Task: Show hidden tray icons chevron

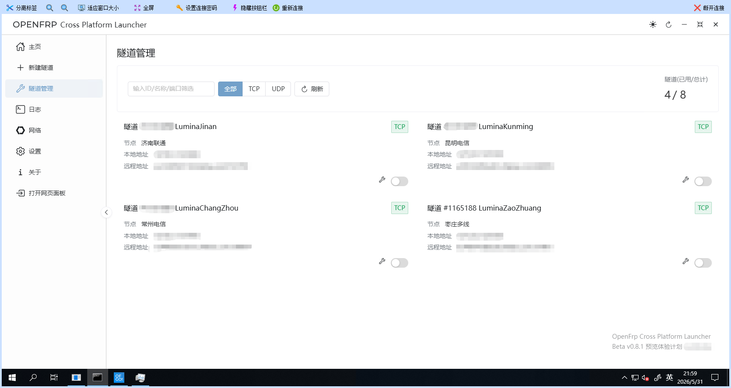Action: 625,378
